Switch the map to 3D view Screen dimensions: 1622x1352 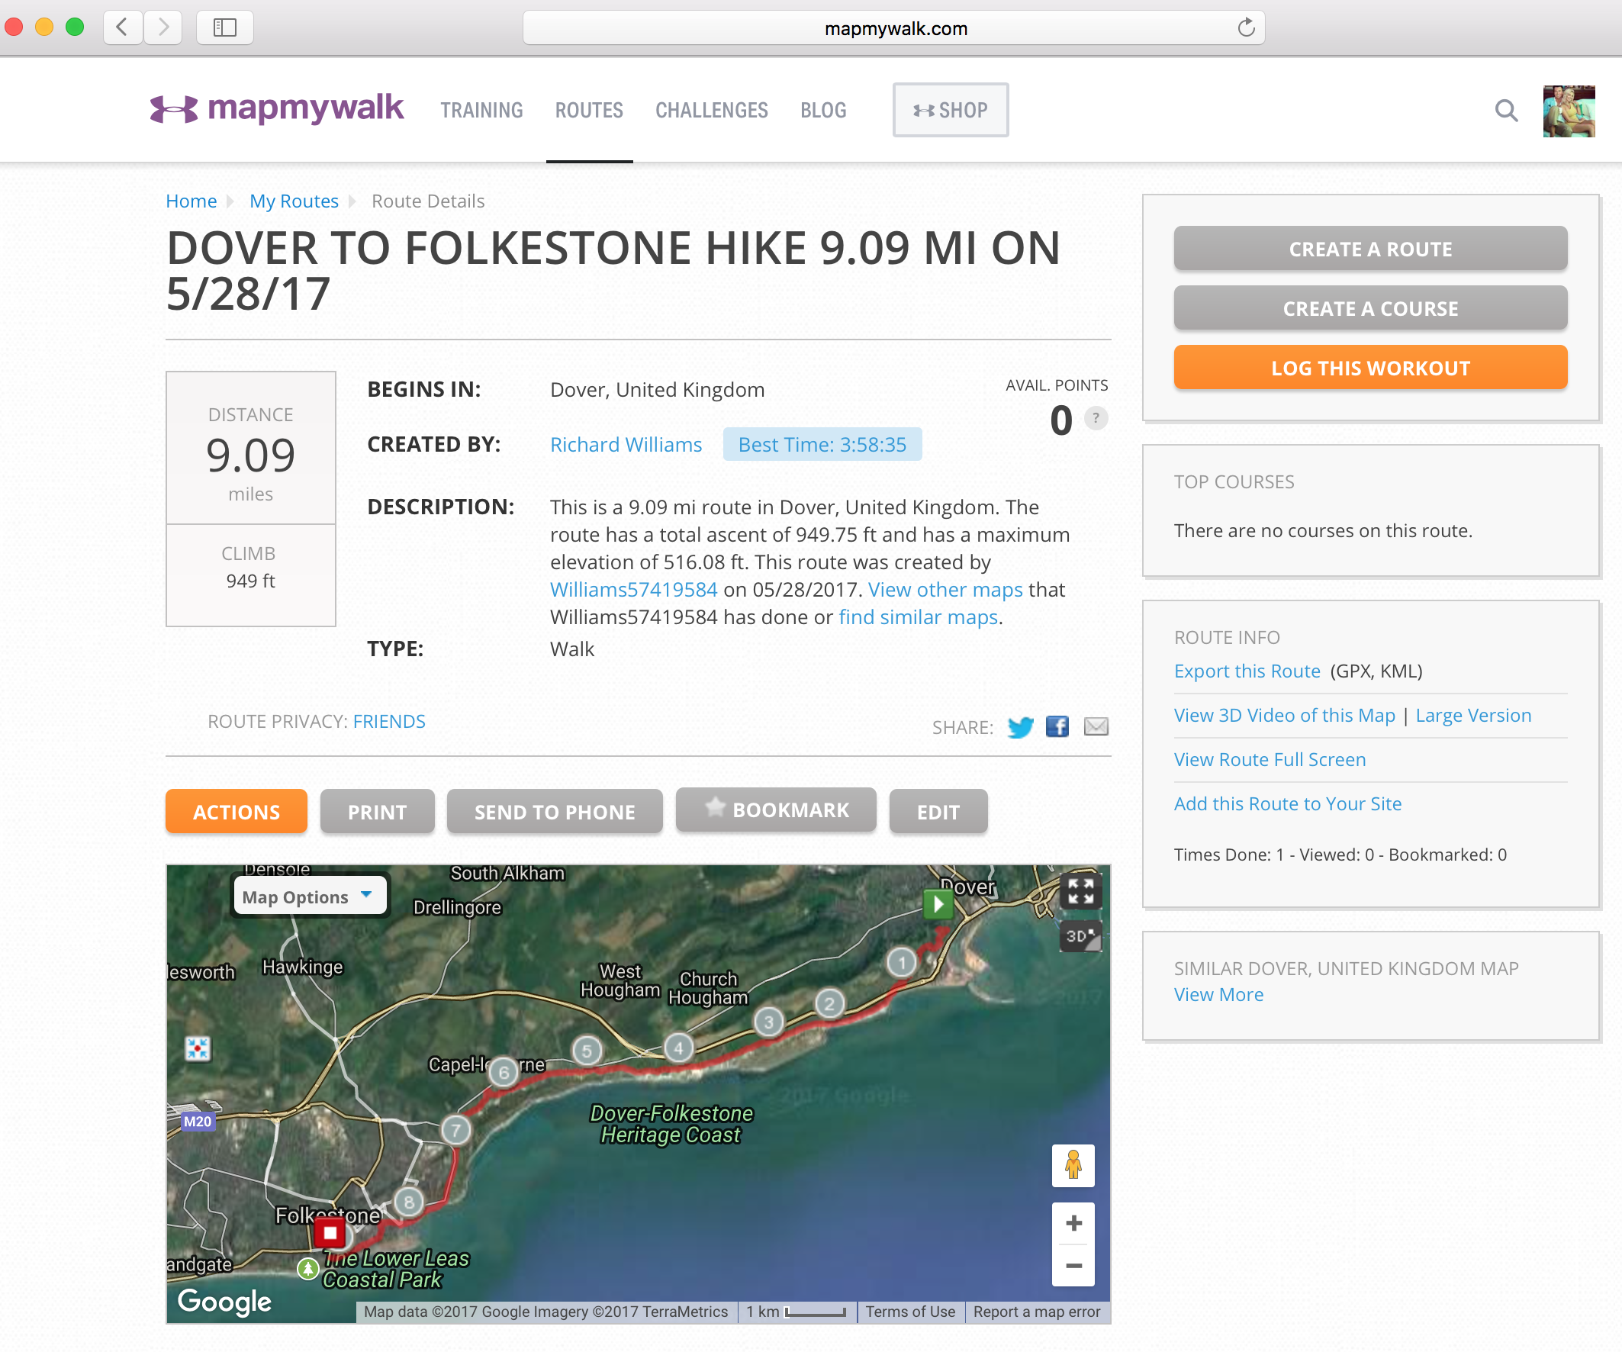[1079, 937]
